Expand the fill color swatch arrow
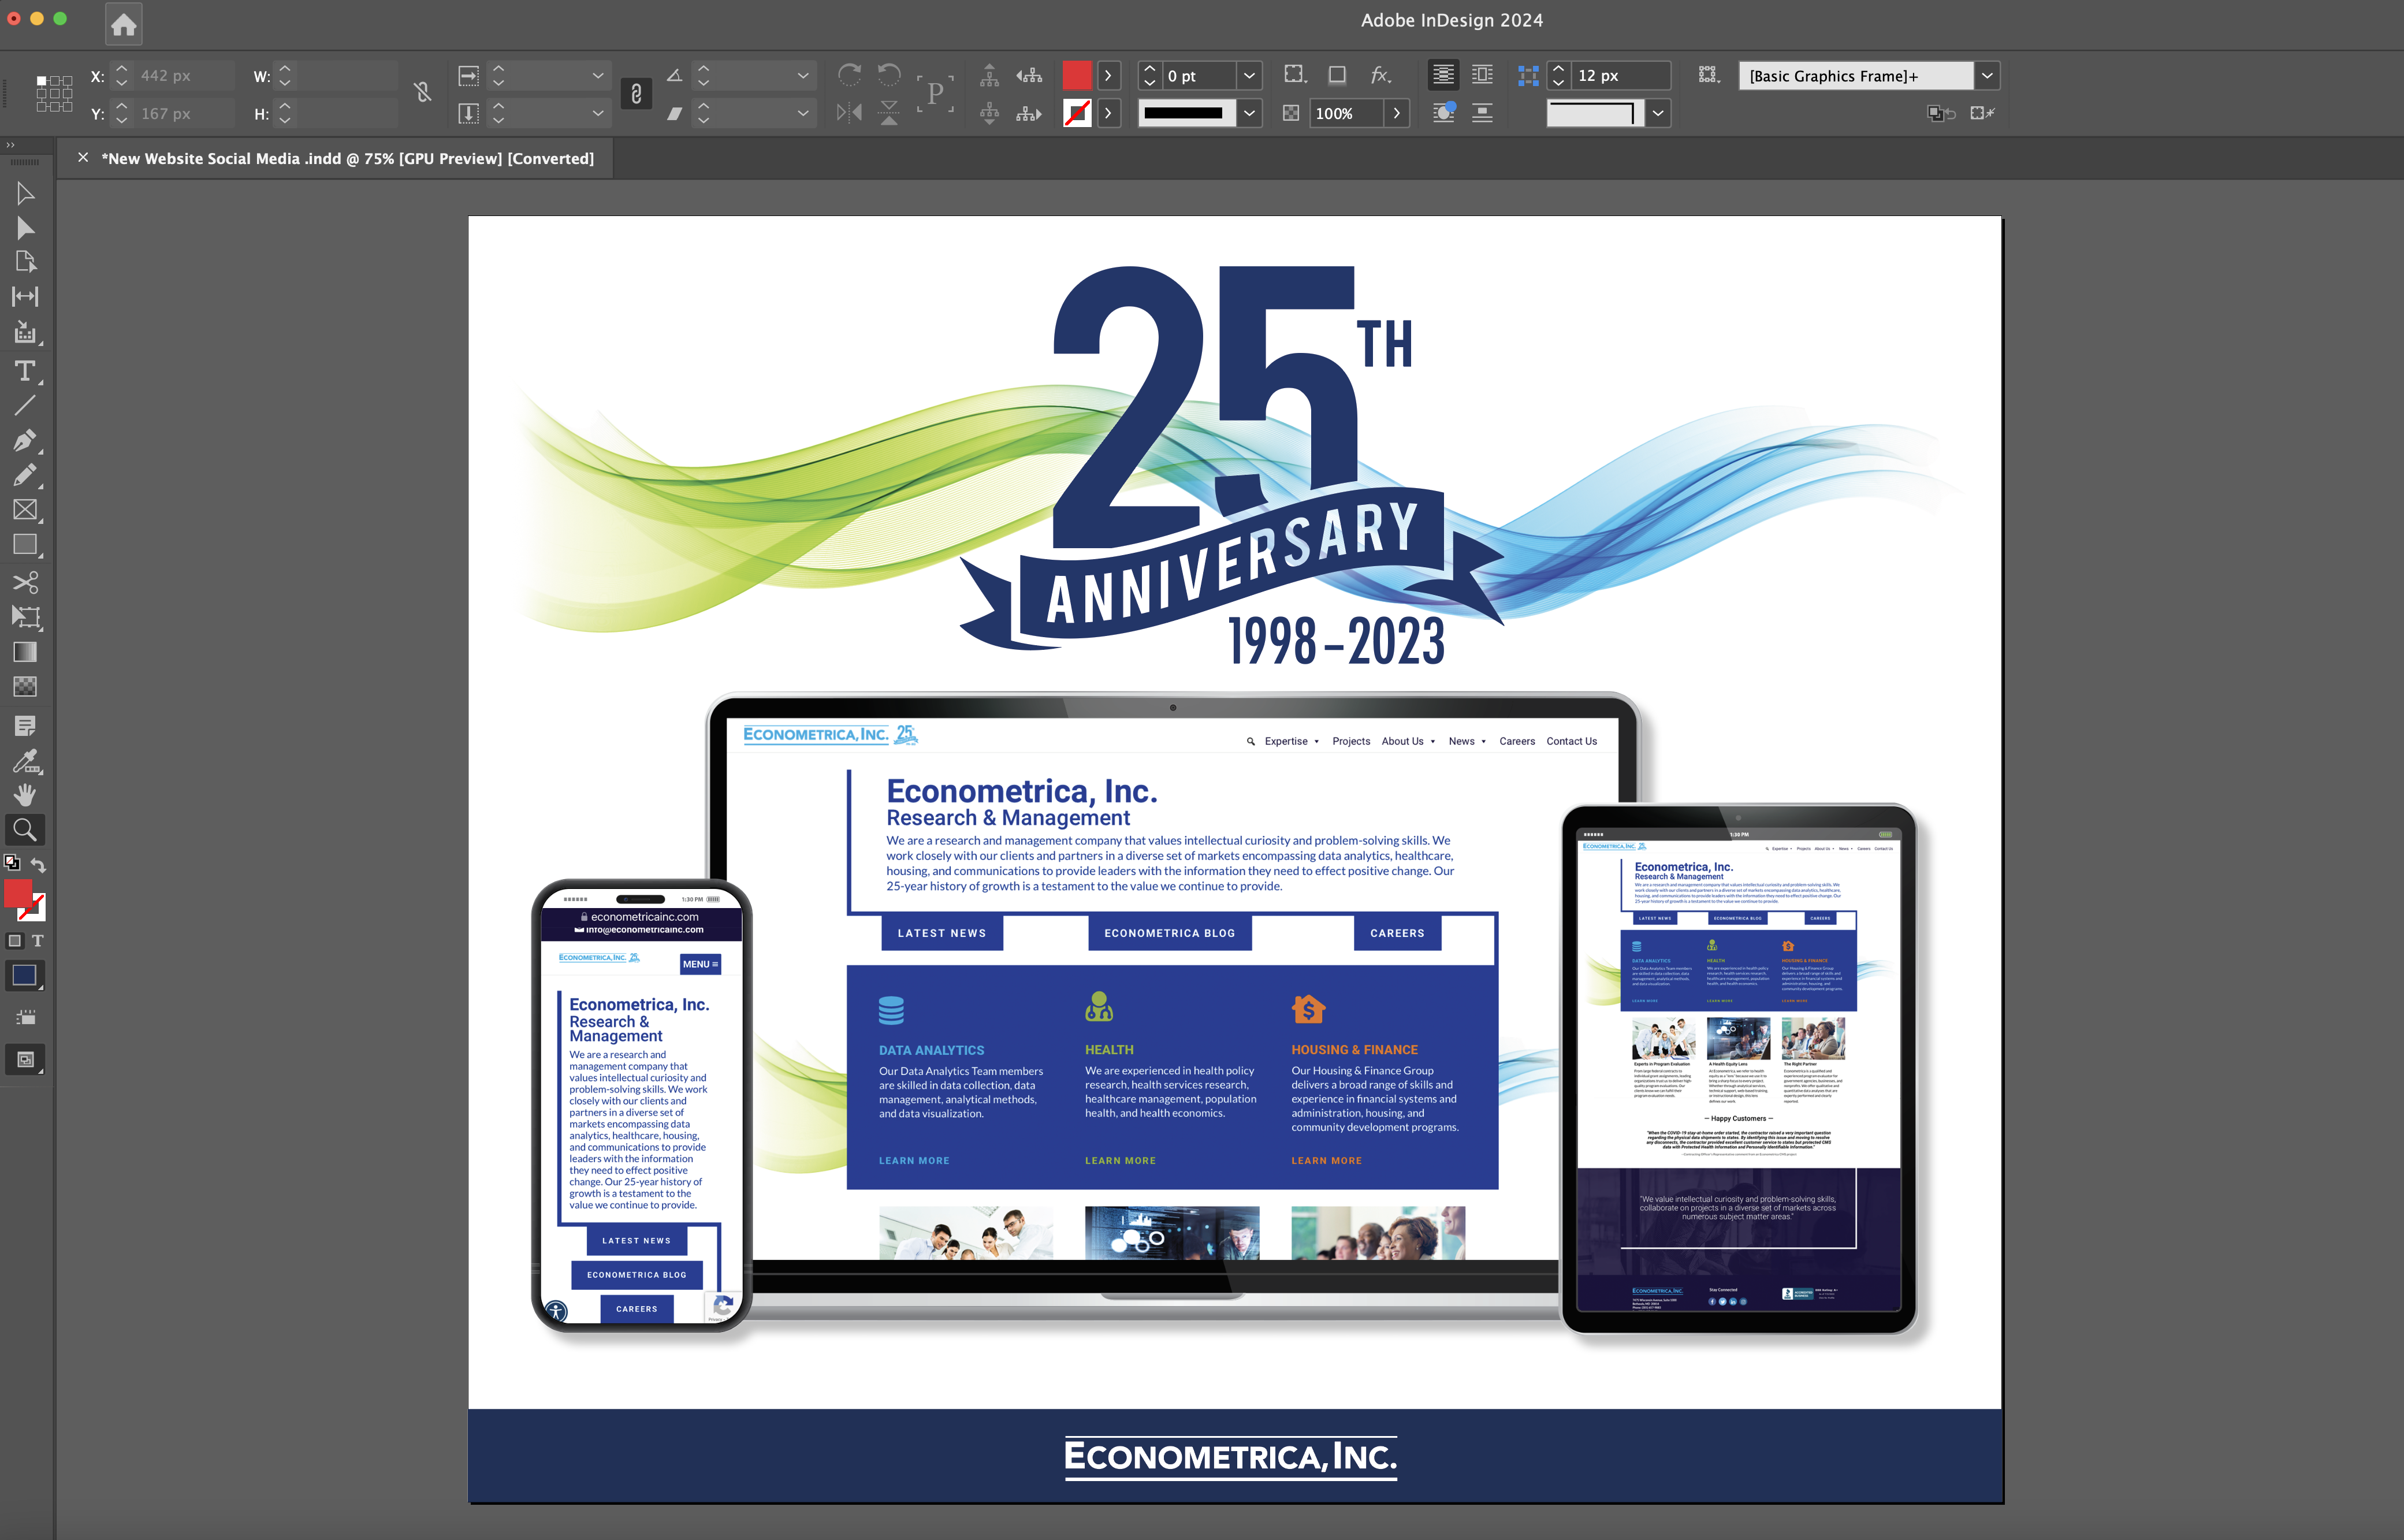 1108,75
